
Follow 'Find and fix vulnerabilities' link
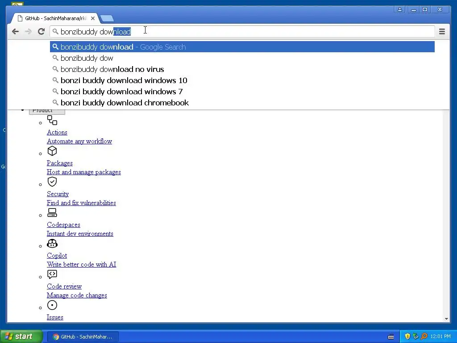[81, 203]
